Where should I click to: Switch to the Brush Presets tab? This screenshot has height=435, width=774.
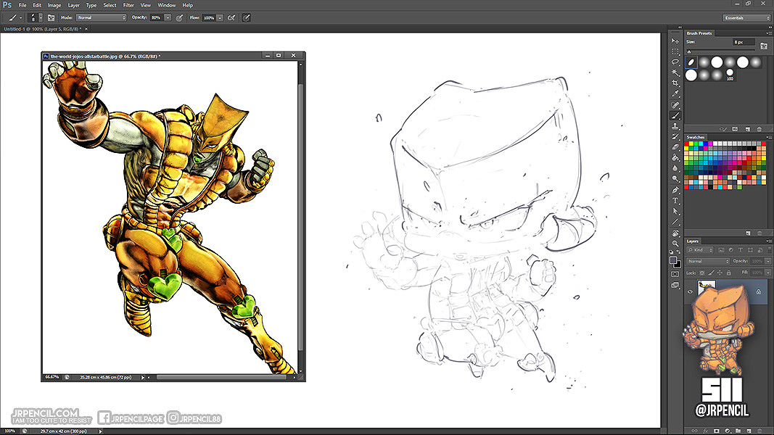coord(700,33)
